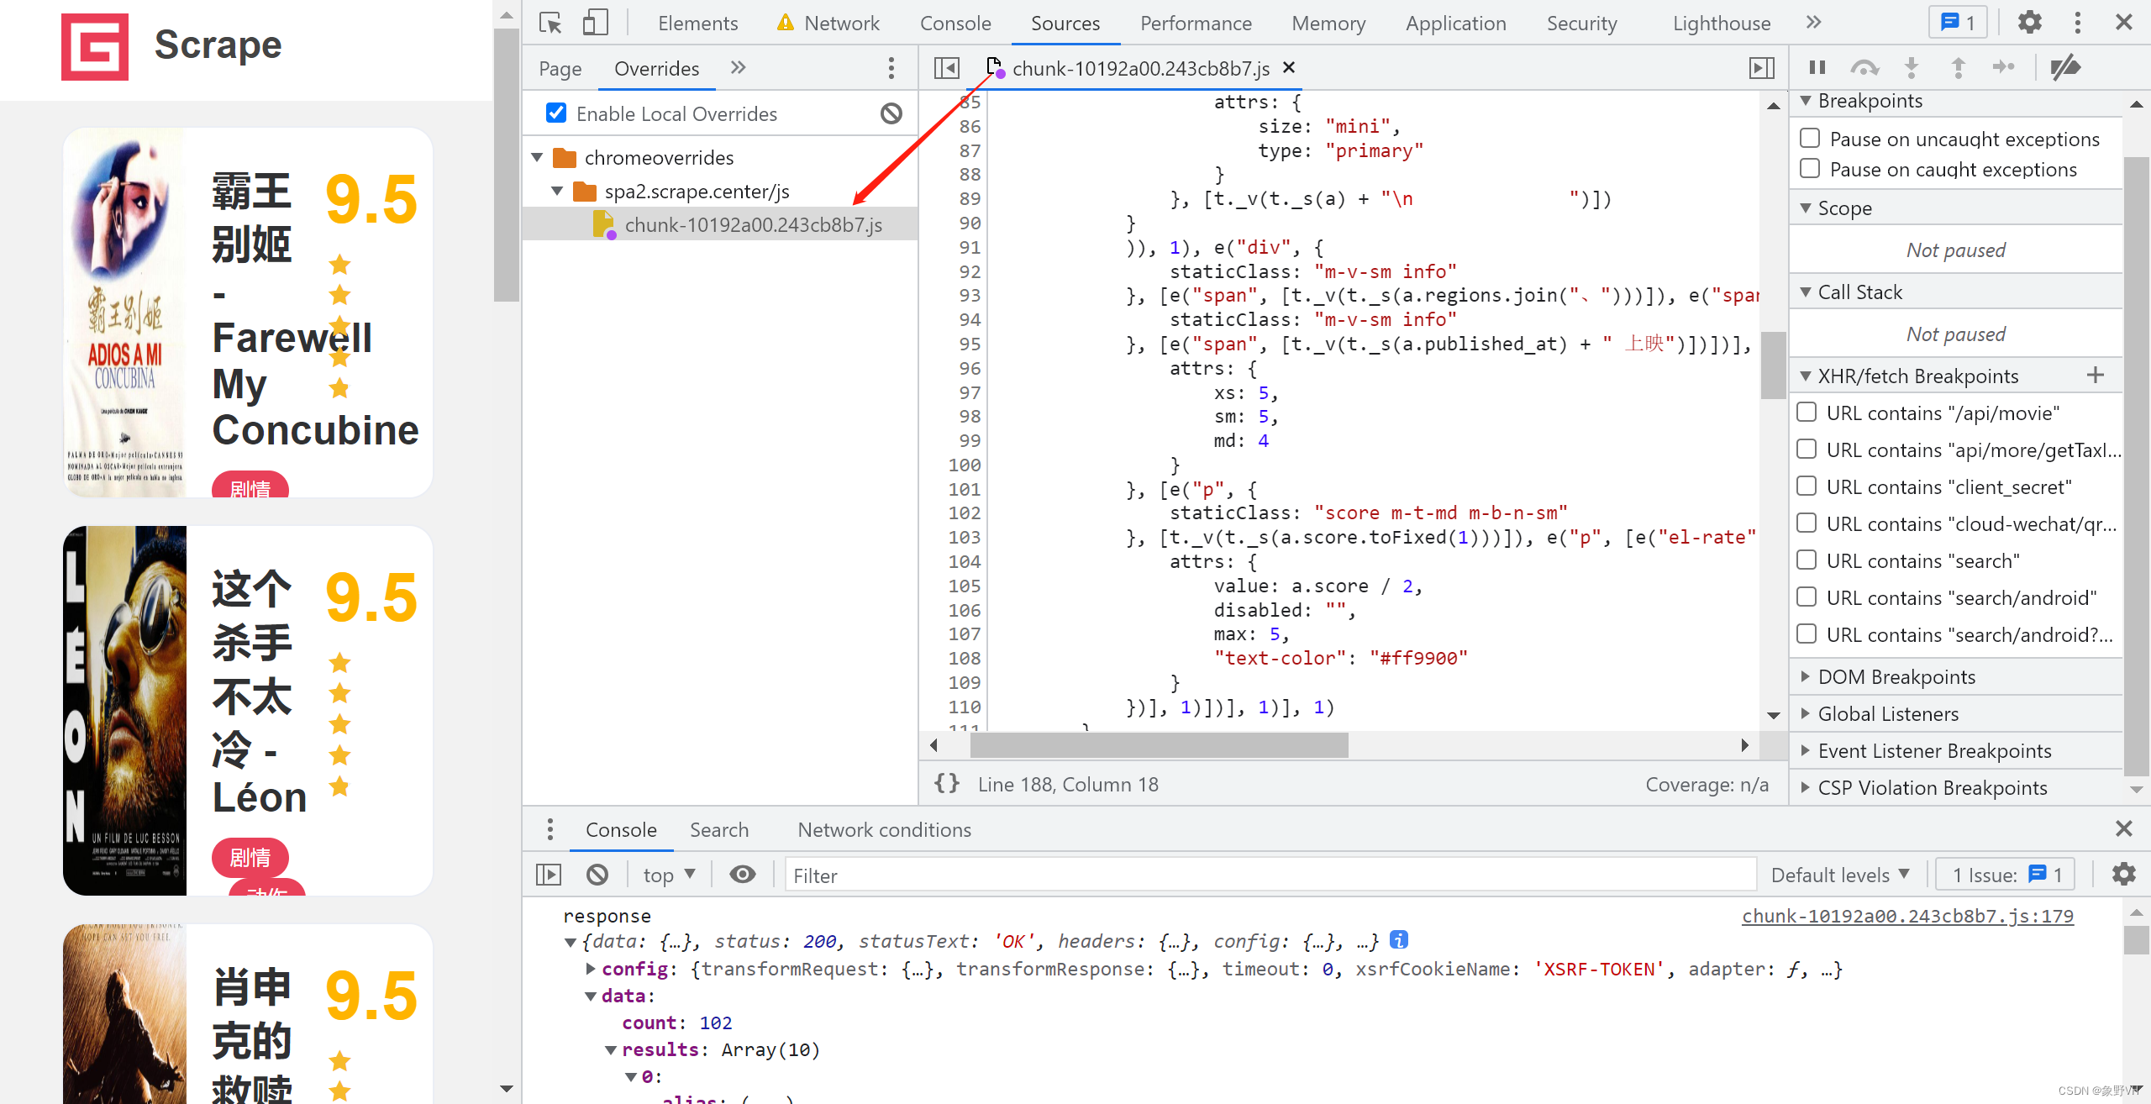Viewport: 2151px width, 1104px height.
Task: Open the Network conditions drawer tab
Action: click(x=884, y=829)
